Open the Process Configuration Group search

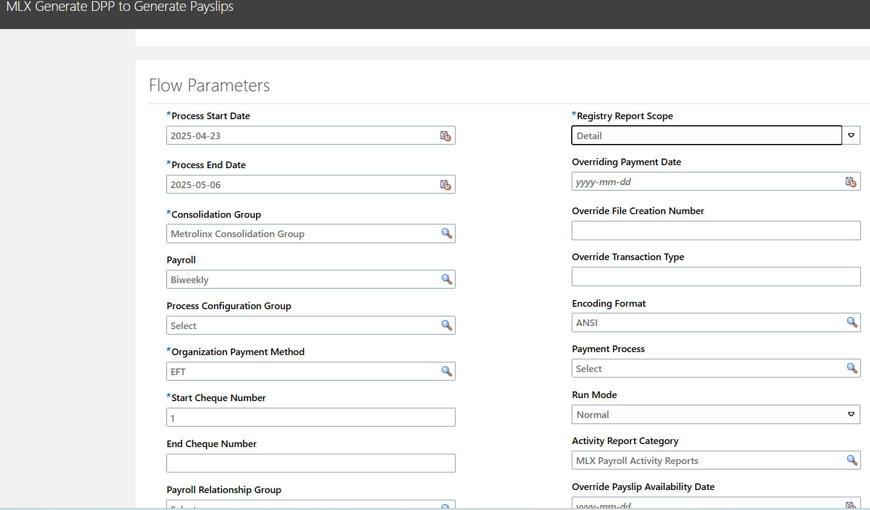point(446,325)
